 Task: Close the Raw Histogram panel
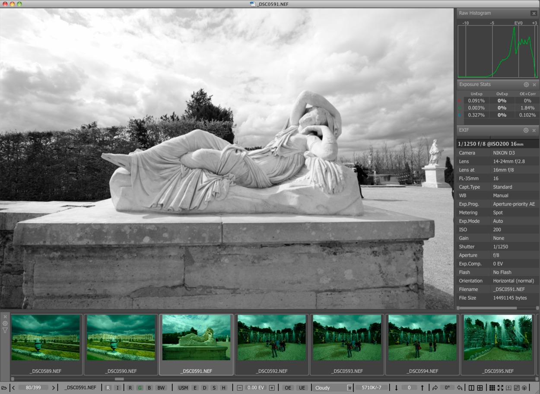pos(534,13)
